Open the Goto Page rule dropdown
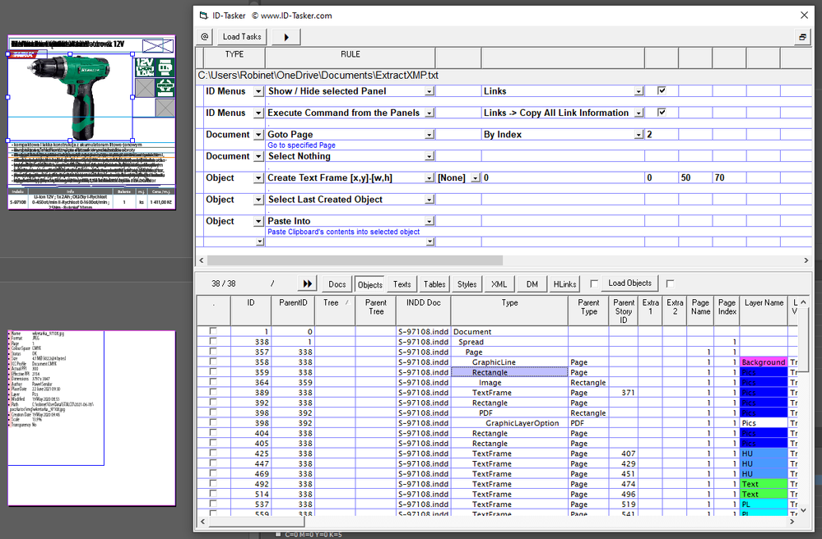This screenshot has width=822, height=539. (x=430, y=135)
